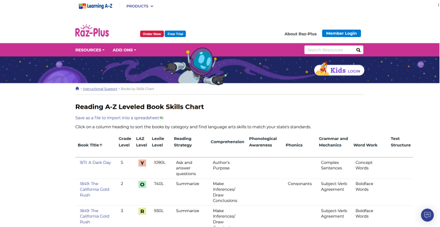Click Complex Sentences cell

tap(331, 165)
